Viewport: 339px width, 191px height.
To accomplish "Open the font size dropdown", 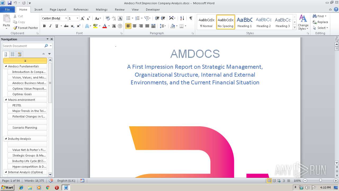I will [77, 18].
